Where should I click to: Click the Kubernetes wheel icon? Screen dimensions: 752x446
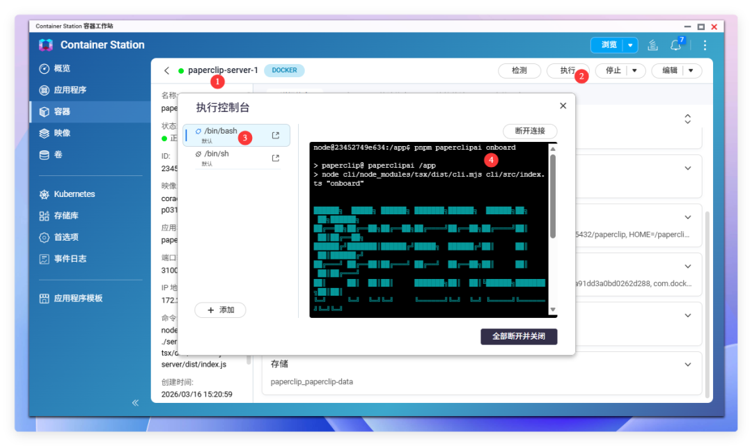(x=44, y=194)
